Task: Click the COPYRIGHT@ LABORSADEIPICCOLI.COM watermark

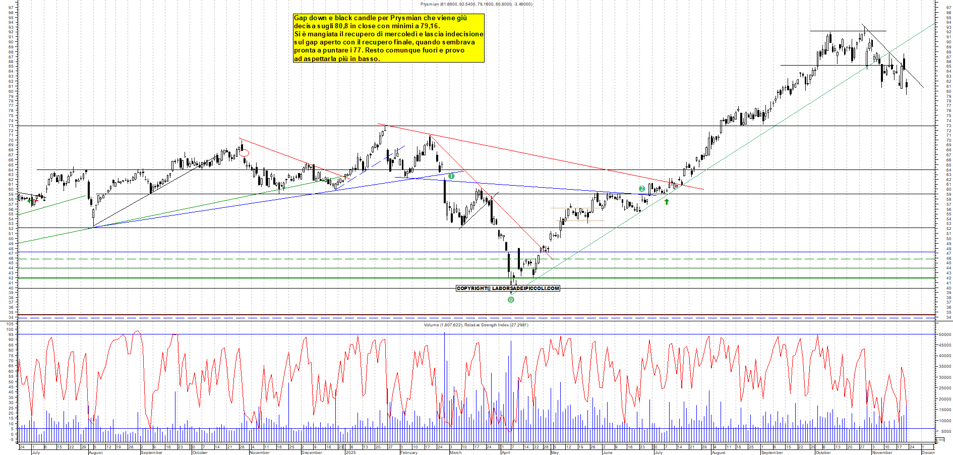Action: coord(508,288)
